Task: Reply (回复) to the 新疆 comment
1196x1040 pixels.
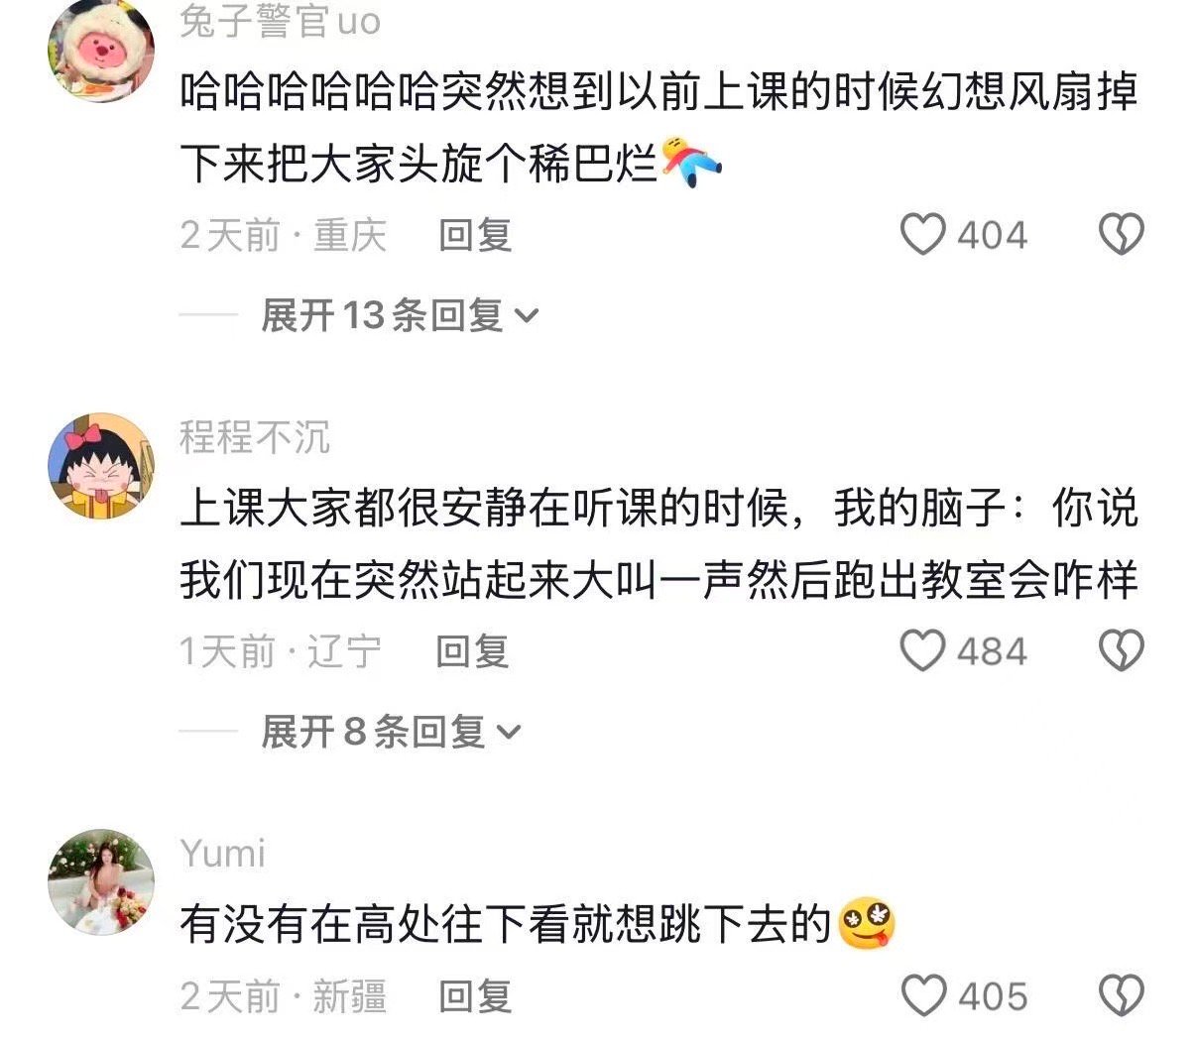Action: [475, 995]
